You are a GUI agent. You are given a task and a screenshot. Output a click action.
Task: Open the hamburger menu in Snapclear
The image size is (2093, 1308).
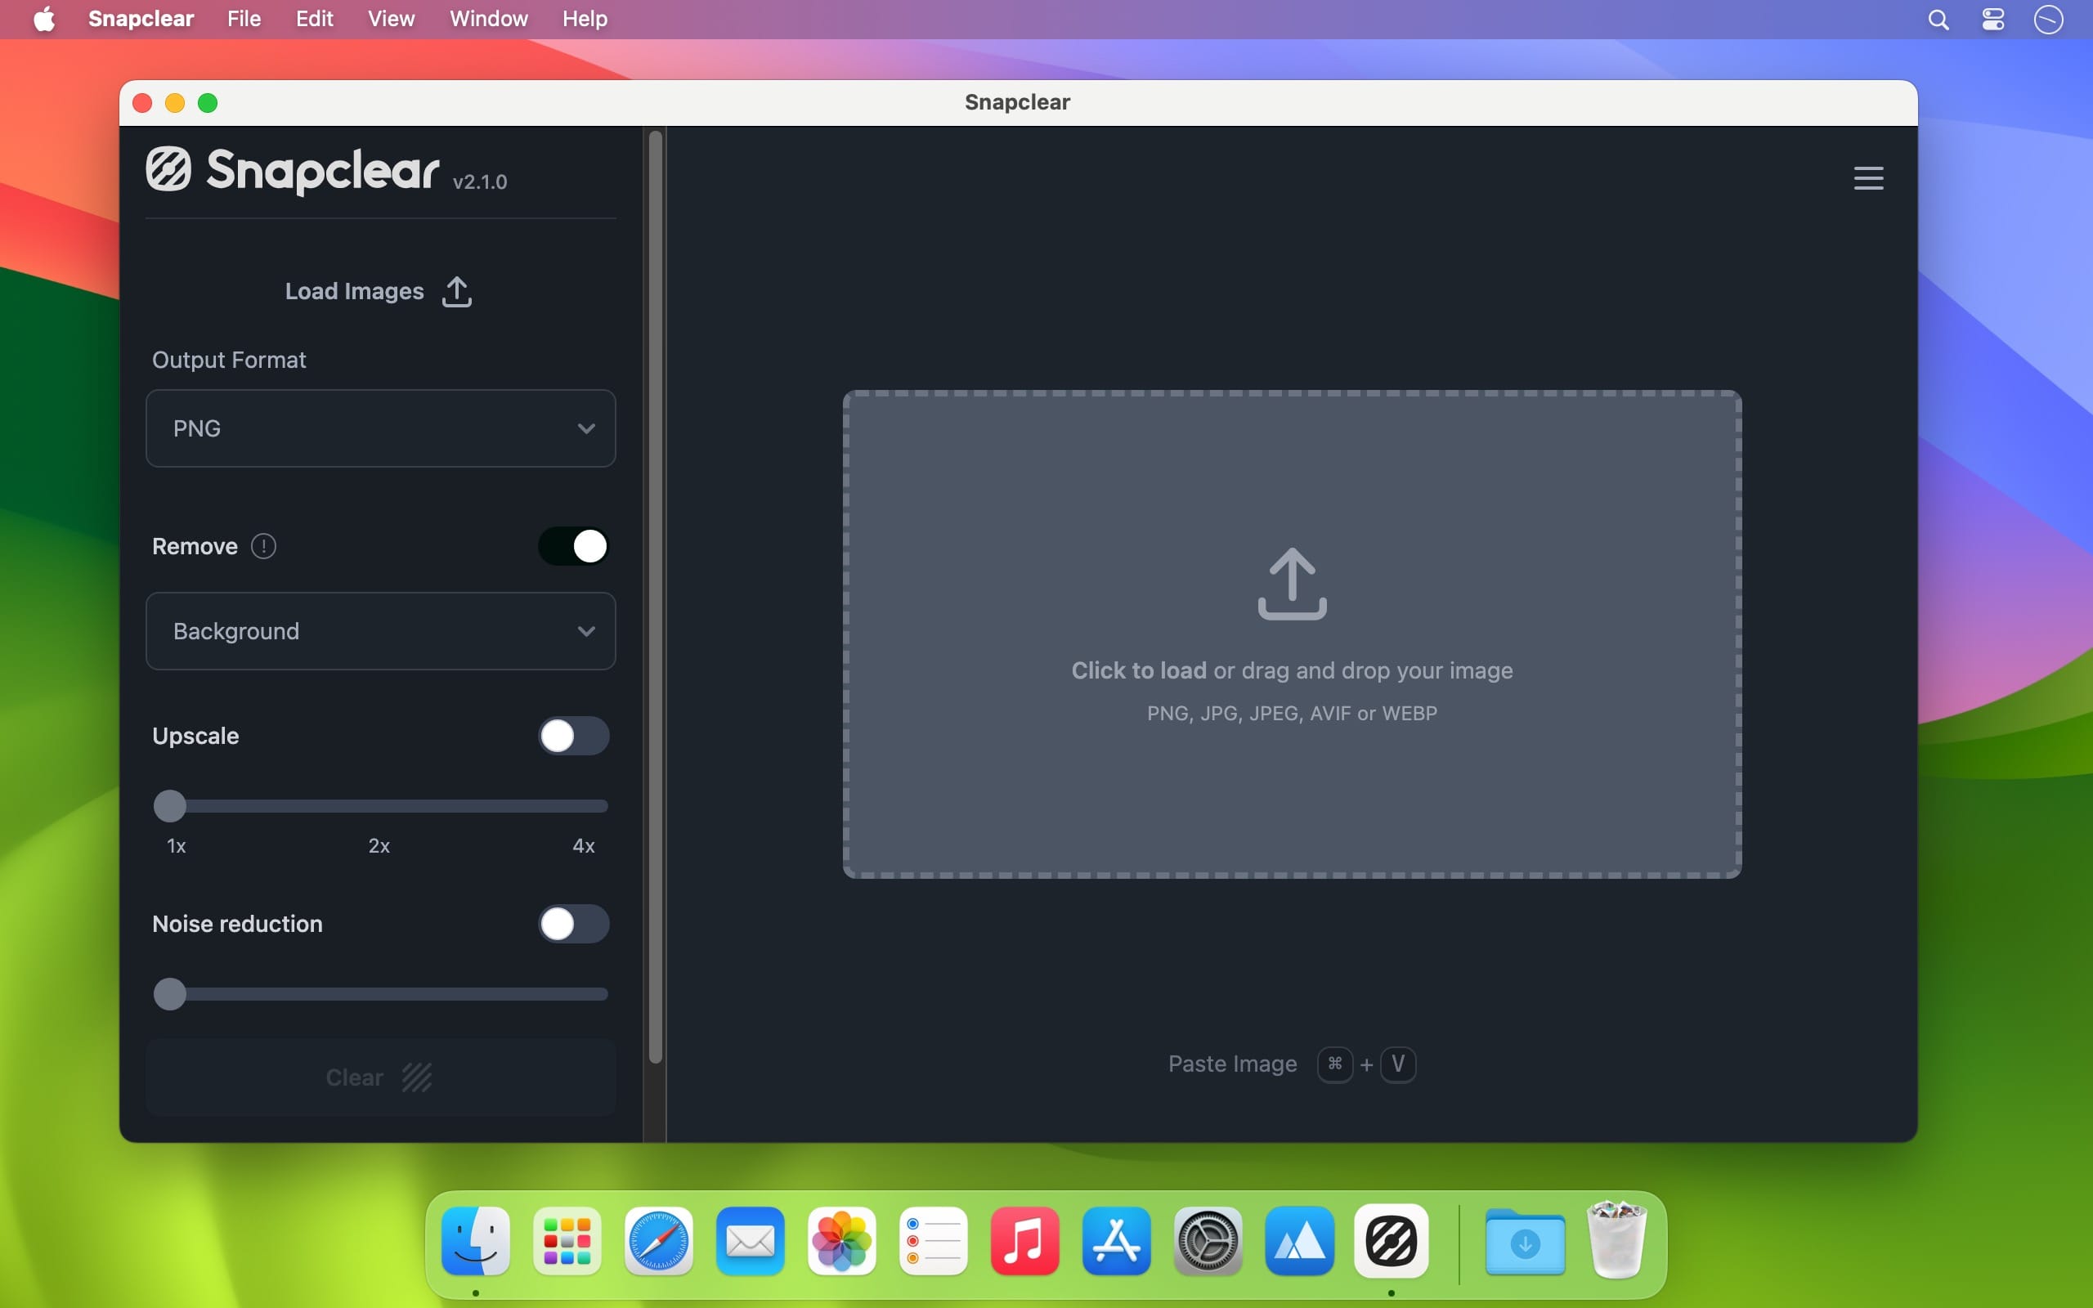(1868, 178)
